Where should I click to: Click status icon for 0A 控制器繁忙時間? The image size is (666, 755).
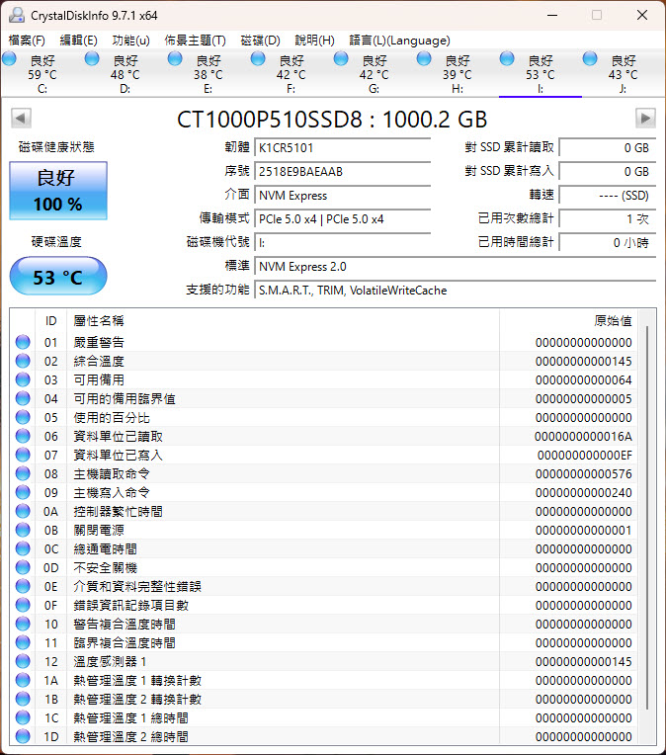pos(23,511)
